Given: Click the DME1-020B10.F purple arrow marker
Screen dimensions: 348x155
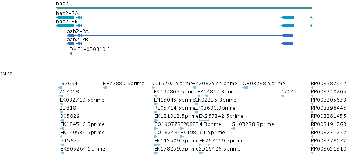Looking at the screenshot, I should pyautogui.click(x=71, y=53).
